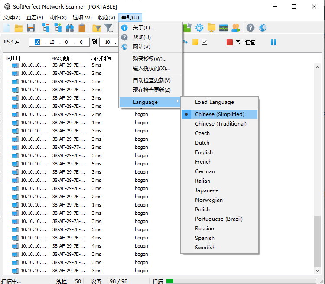This screenshot has width=325, height=284.
Task: Pick Spanish from language list
Action: tap(220, 238)
